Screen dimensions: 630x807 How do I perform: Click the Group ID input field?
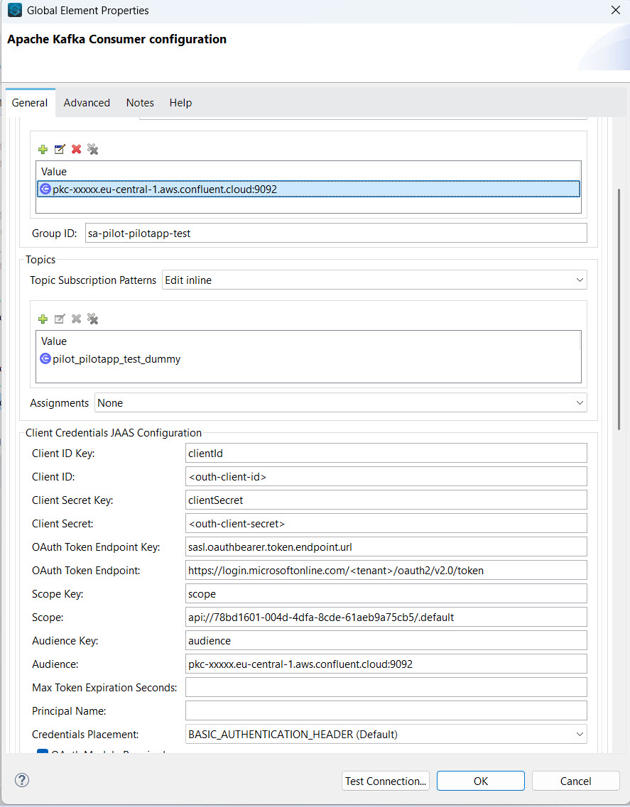click(336, 233)
